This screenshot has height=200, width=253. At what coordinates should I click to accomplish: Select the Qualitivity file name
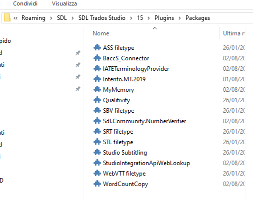(116, 100)
